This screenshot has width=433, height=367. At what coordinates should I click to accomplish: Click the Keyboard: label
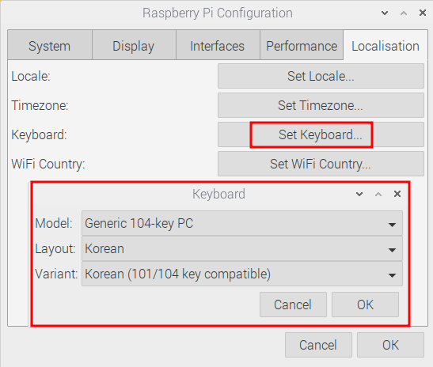(x=39, y=135)
